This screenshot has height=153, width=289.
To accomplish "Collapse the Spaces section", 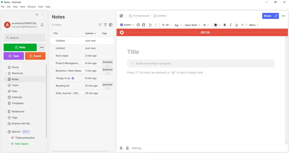I will click(6, 132).
